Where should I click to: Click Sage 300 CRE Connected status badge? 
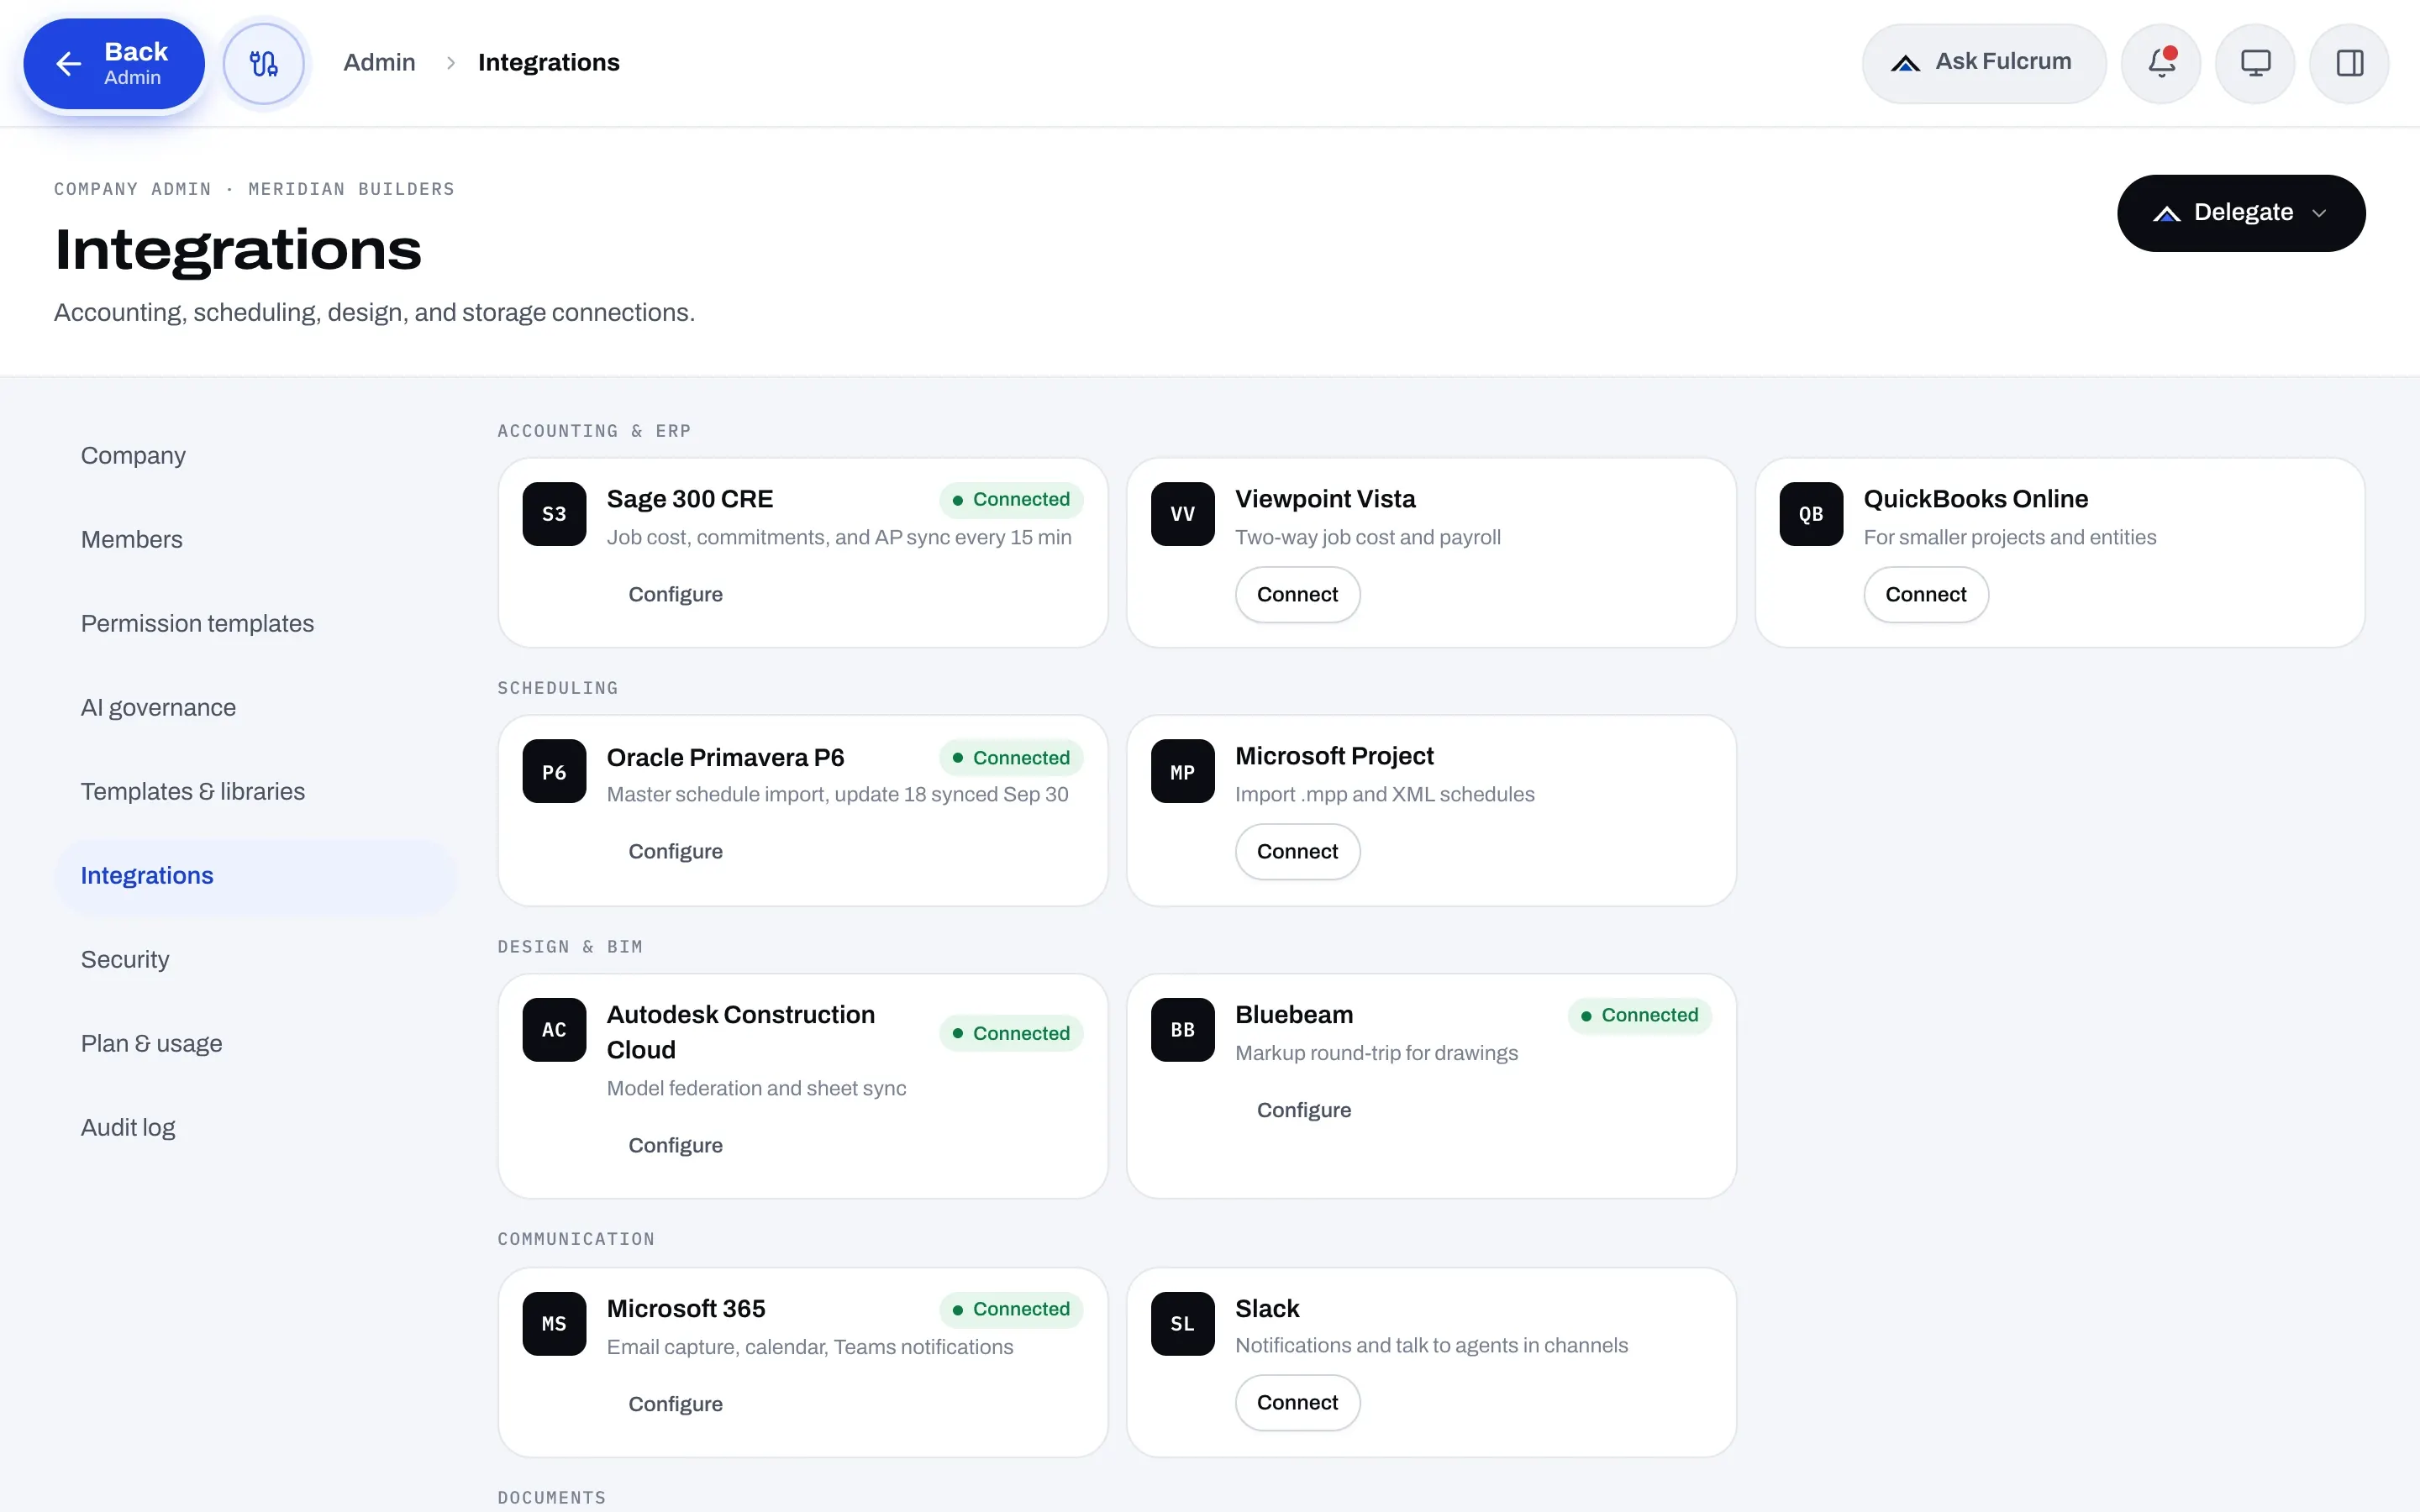tap(1011, 499)
